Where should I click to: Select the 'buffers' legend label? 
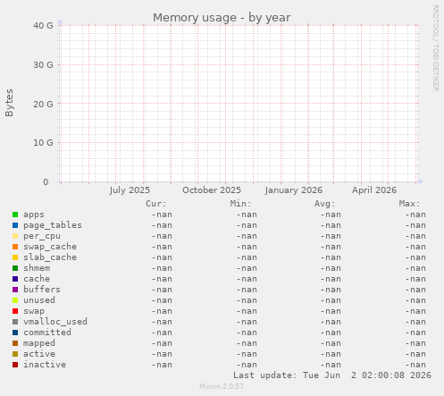click(42, 290)
